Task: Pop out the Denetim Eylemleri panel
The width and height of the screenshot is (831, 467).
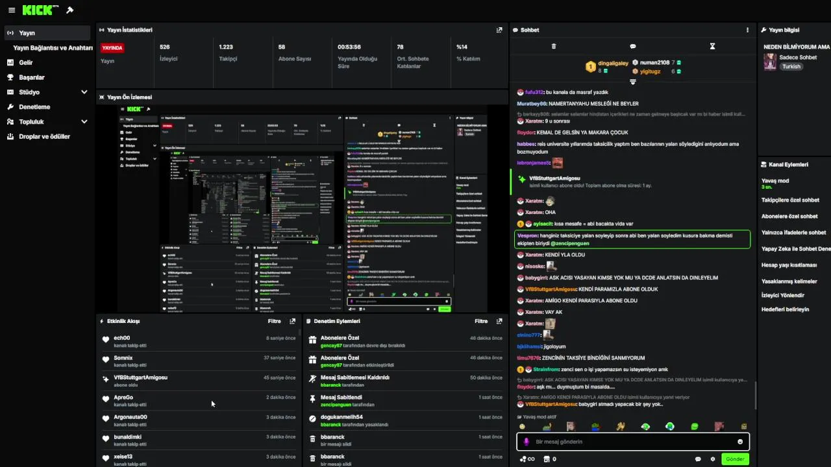Action: pos(499,321)
